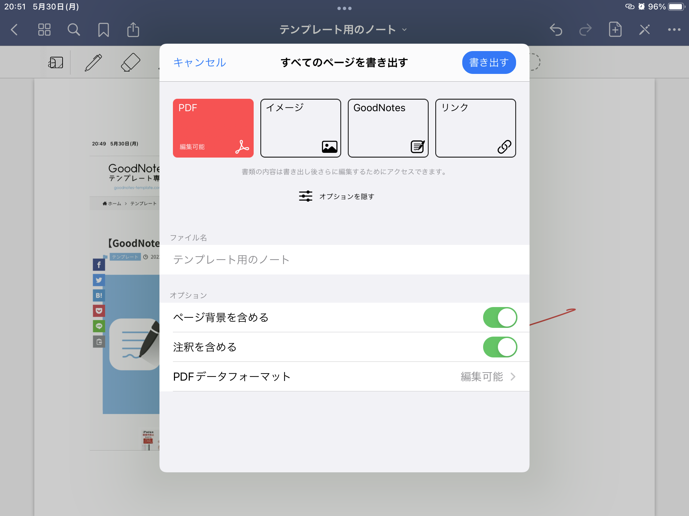
Task: Click the back navigation arrow
Action: 15,30
